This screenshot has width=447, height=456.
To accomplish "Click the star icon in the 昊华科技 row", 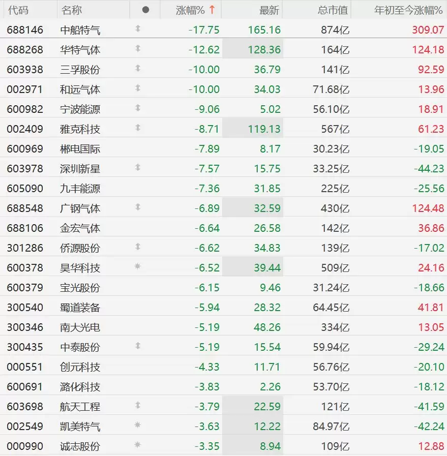I will pyautogui.click(x=138, y=266).
